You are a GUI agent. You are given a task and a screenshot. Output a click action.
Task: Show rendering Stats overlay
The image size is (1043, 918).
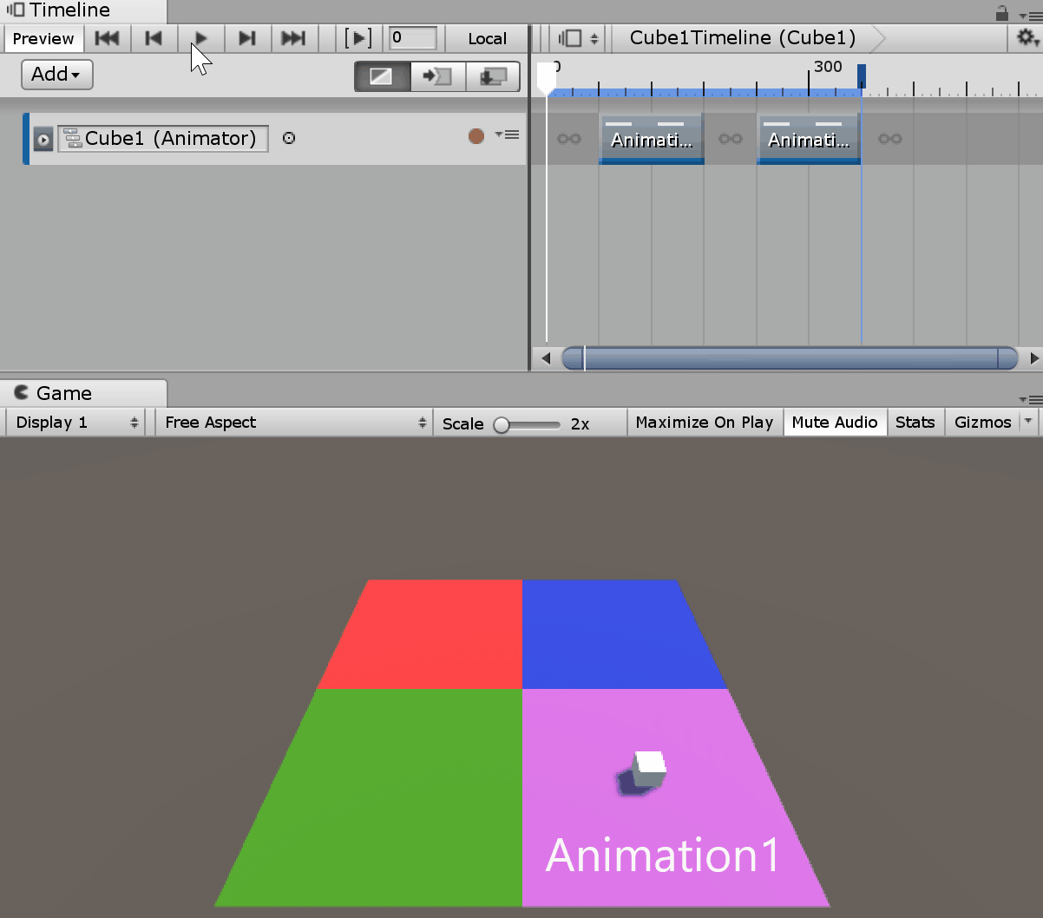915,422
